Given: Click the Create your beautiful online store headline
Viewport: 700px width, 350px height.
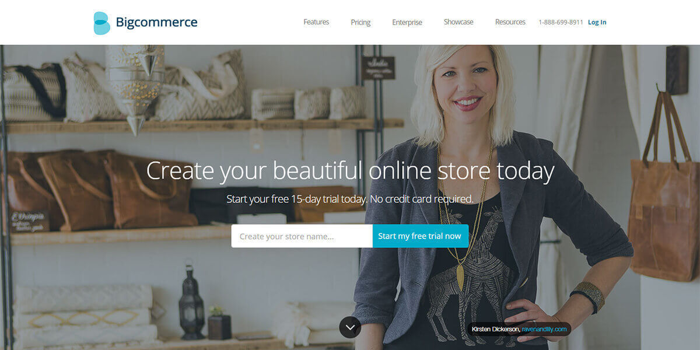Looking at the screenshot, I should coord(350,170).
